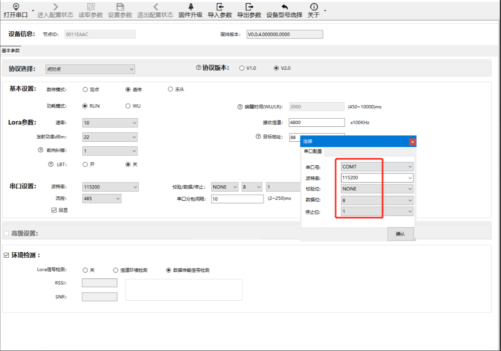Click help icon next to 协议版本

click(x=198, y=68)
